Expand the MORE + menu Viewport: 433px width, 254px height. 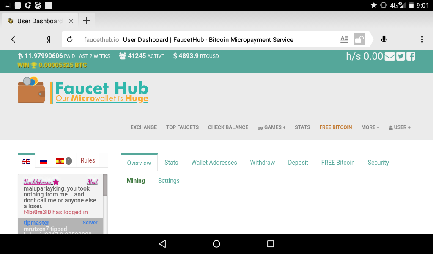coord(370,127)
